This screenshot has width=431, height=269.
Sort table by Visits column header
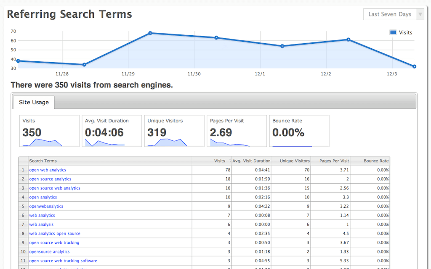click(219, 161)
